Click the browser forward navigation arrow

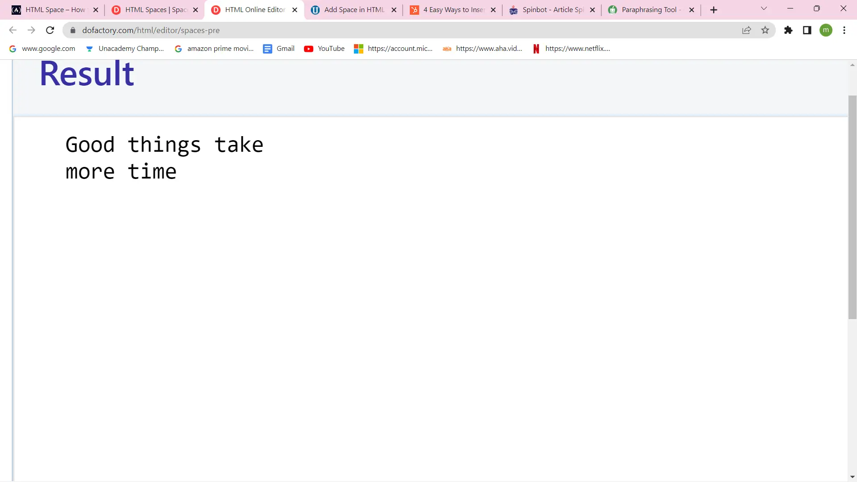coord(31,30)
